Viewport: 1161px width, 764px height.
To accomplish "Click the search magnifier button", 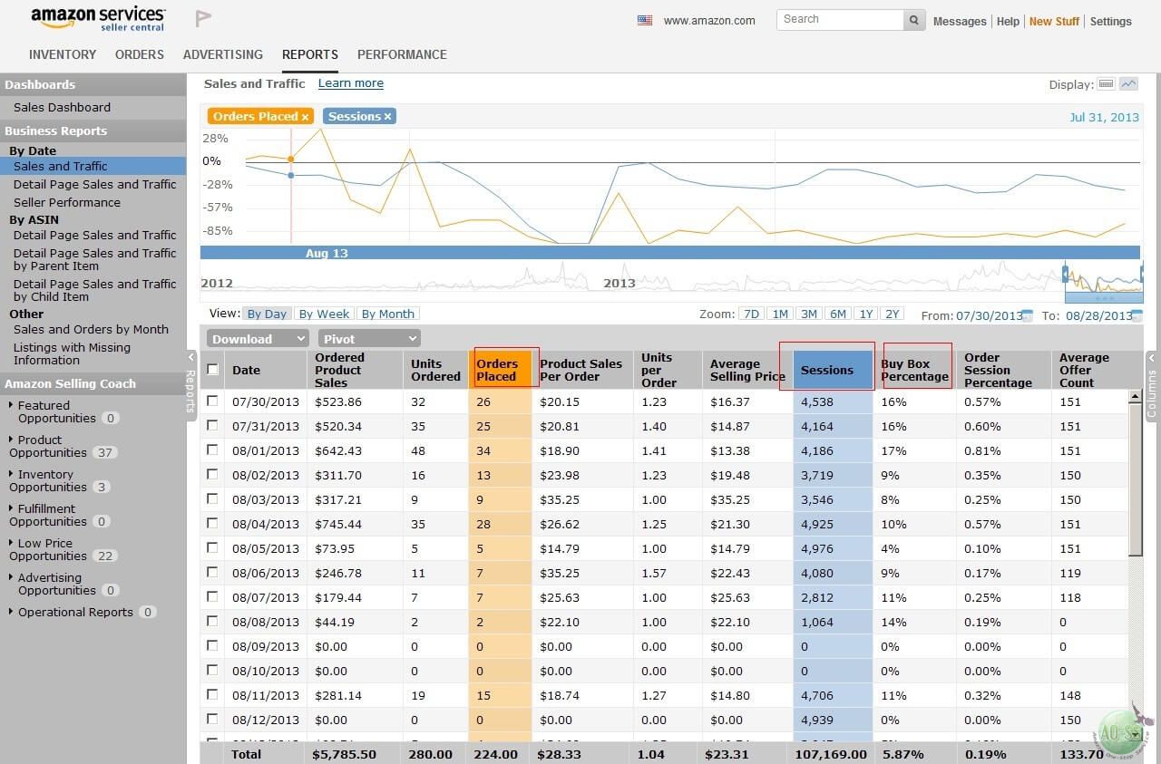I will coord(915,20).
